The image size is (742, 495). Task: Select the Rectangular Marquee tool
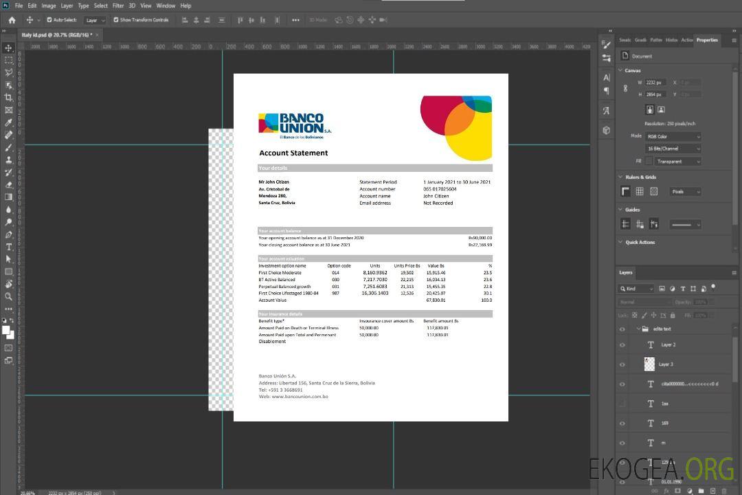(8, 60)
